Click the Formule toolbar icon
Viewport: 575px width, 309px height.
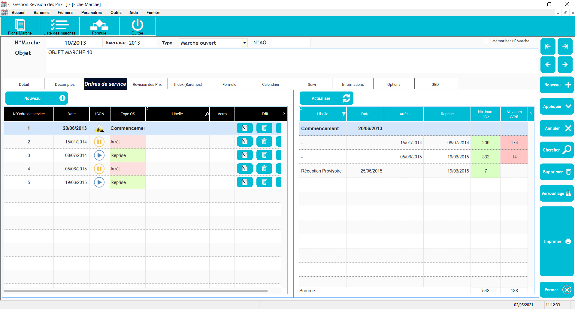click(99, 26)
